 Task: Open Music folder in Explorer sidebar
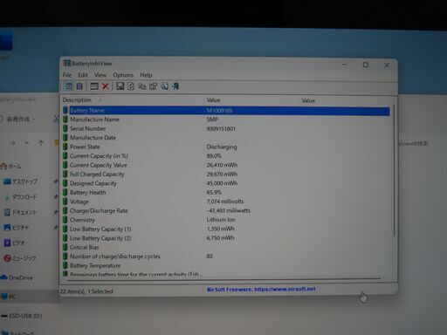tap(20, 258)
